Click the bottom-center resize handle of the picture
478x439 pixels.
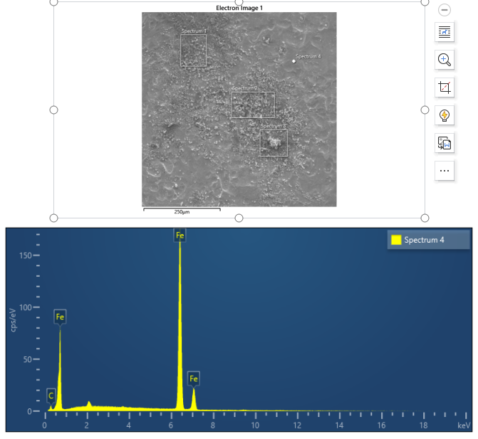point(239,218)
